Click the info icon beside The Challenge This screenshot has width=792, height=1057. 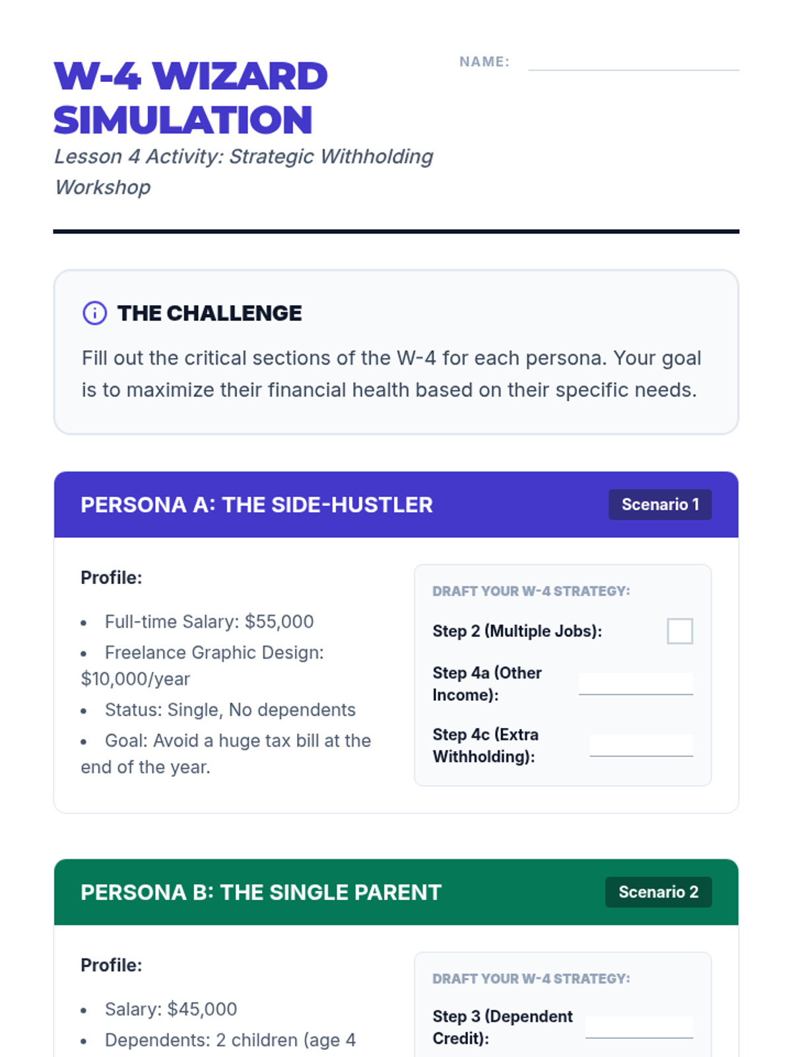[94, 313]
